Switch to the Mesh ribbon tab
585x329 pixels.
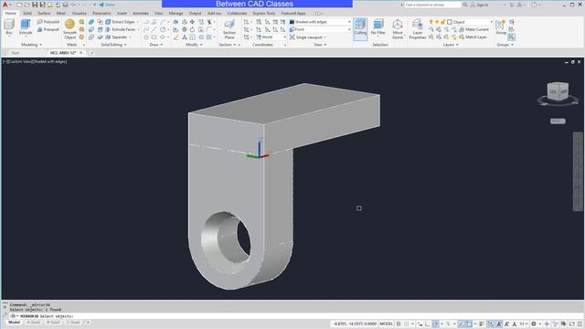tap(61, 13)
